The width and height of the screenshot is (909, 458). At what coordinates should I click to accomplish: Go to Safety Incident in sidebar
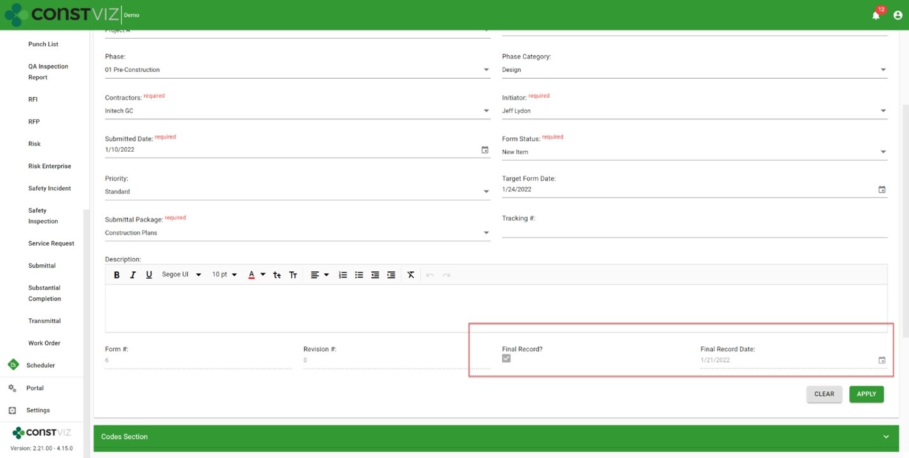point(50,189)
